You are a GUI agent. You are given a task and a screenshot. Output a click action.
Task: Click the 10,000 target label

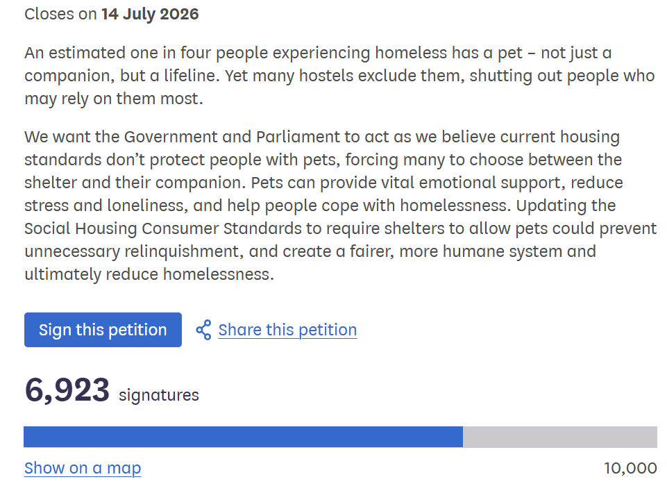pyautogui.click(x=630, y=468)
